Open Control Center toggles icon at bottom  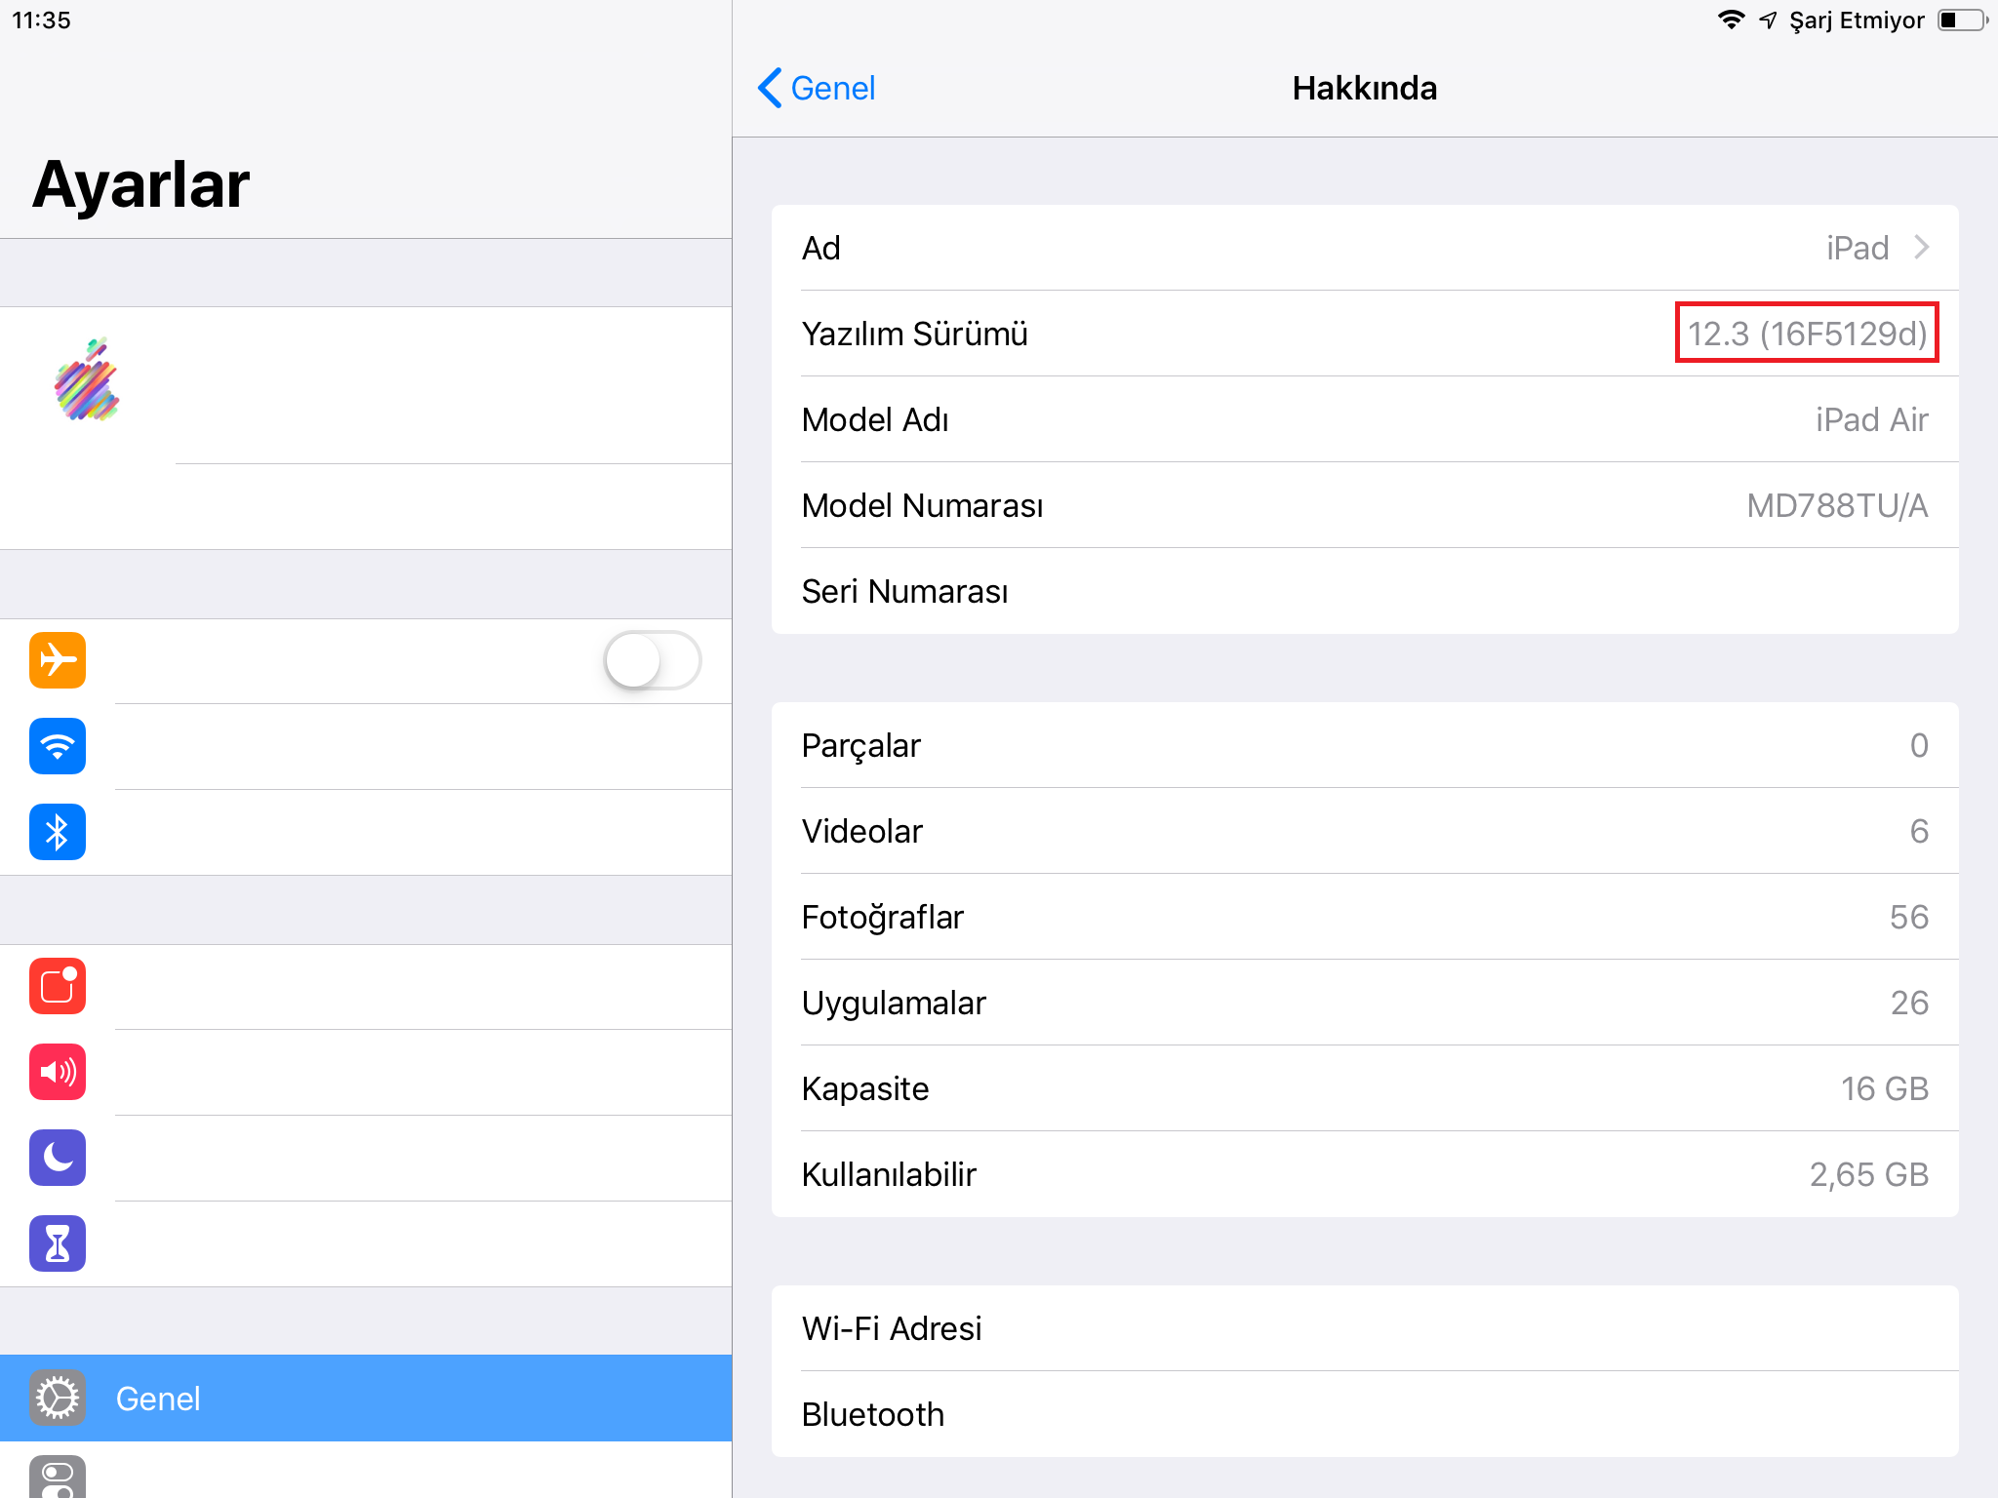[58, 1478]
